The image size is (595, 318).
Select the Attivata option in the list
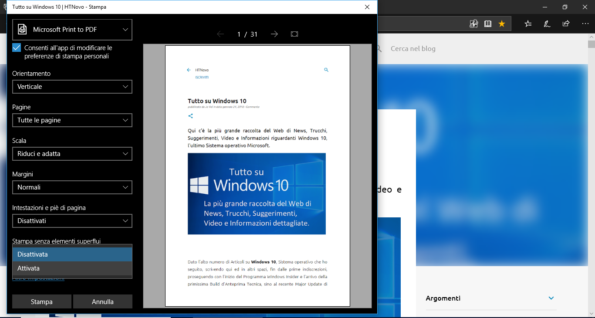[x=72, y=268]
